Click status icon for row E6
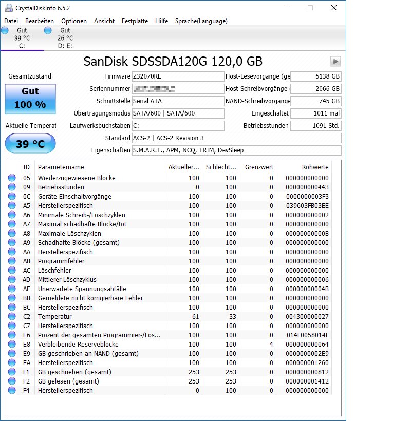 click(12, 335)
